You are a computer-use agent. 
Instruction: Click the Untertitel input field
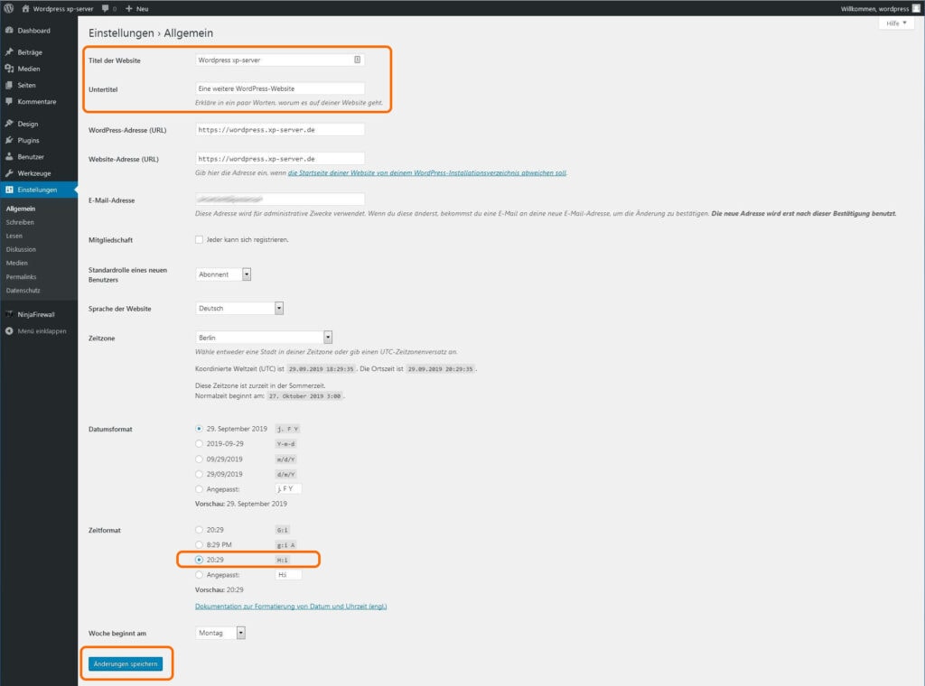[280, 88]
